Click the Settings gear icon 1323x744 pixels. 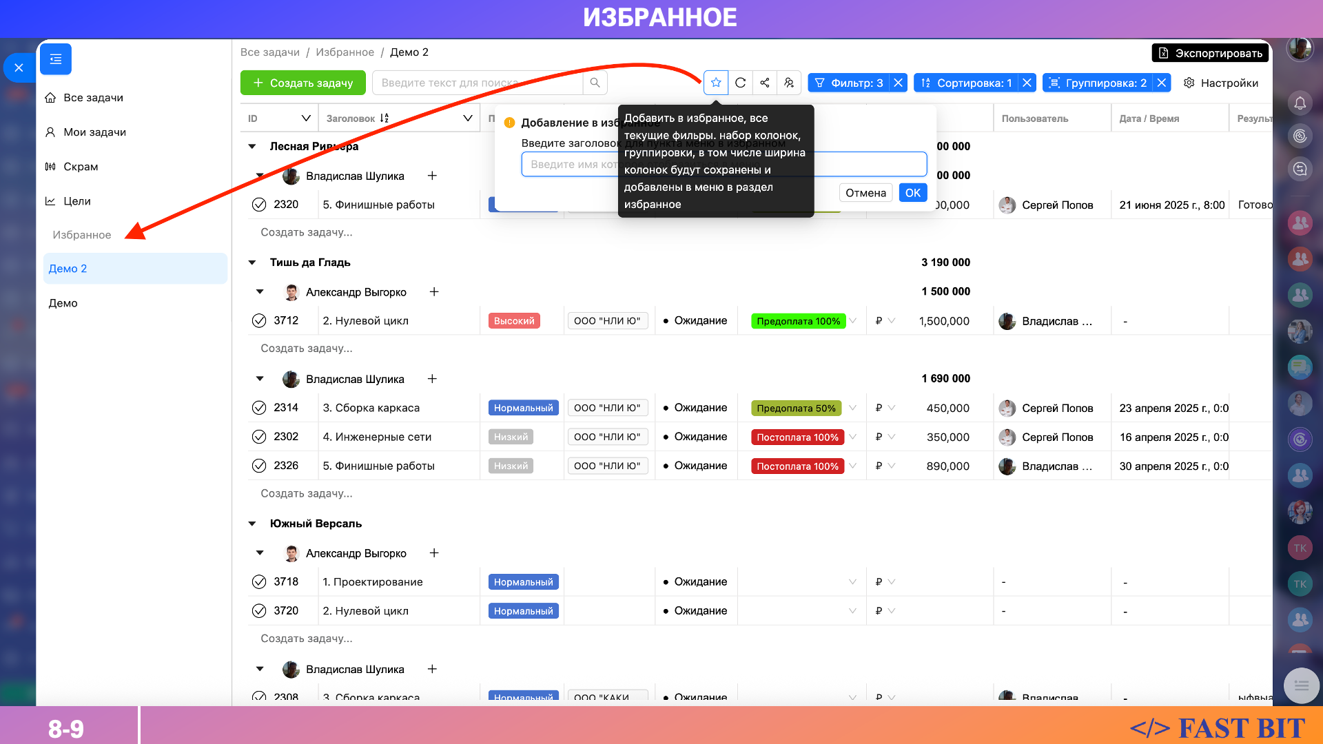pos(1189,83)
